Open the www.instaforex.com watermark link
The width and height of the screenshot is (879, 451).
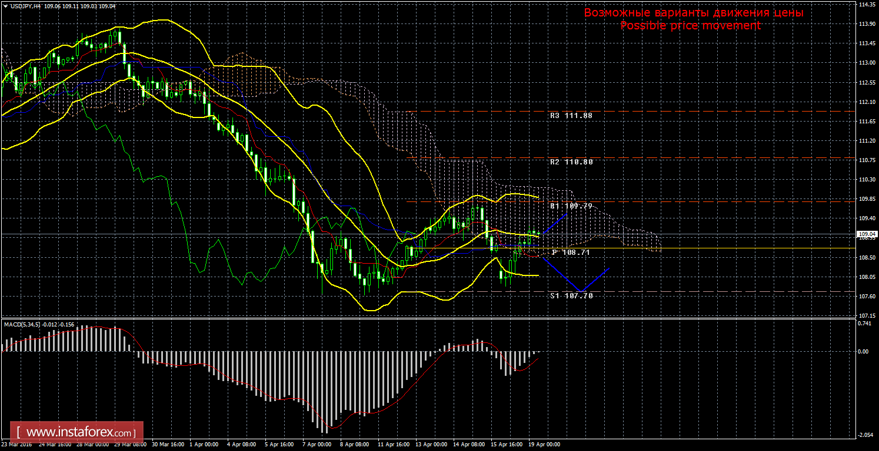(77, 433)
